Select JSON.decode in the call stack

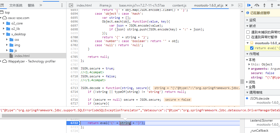[259, 99]
